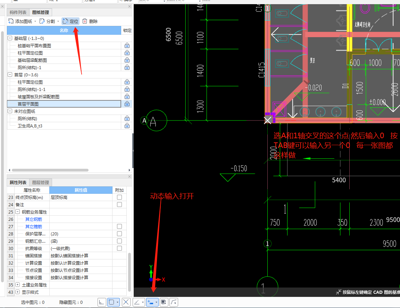
Task: Collapse the 钢筋业务属性 property group
Action: click(18, 212)
